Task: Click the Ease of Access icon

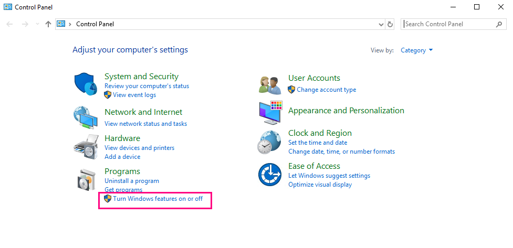Action: [x=270, y=175]
